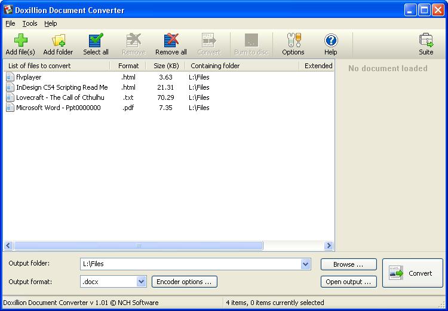
Task: Click the Browse ... button
Action: point(349,264)
